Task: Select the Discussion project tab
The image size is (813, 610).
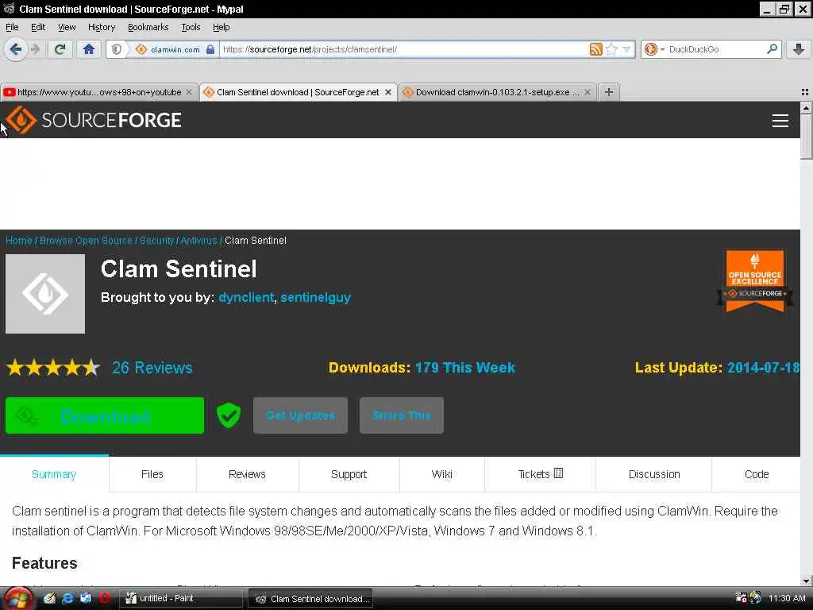Action: [654, 474]
